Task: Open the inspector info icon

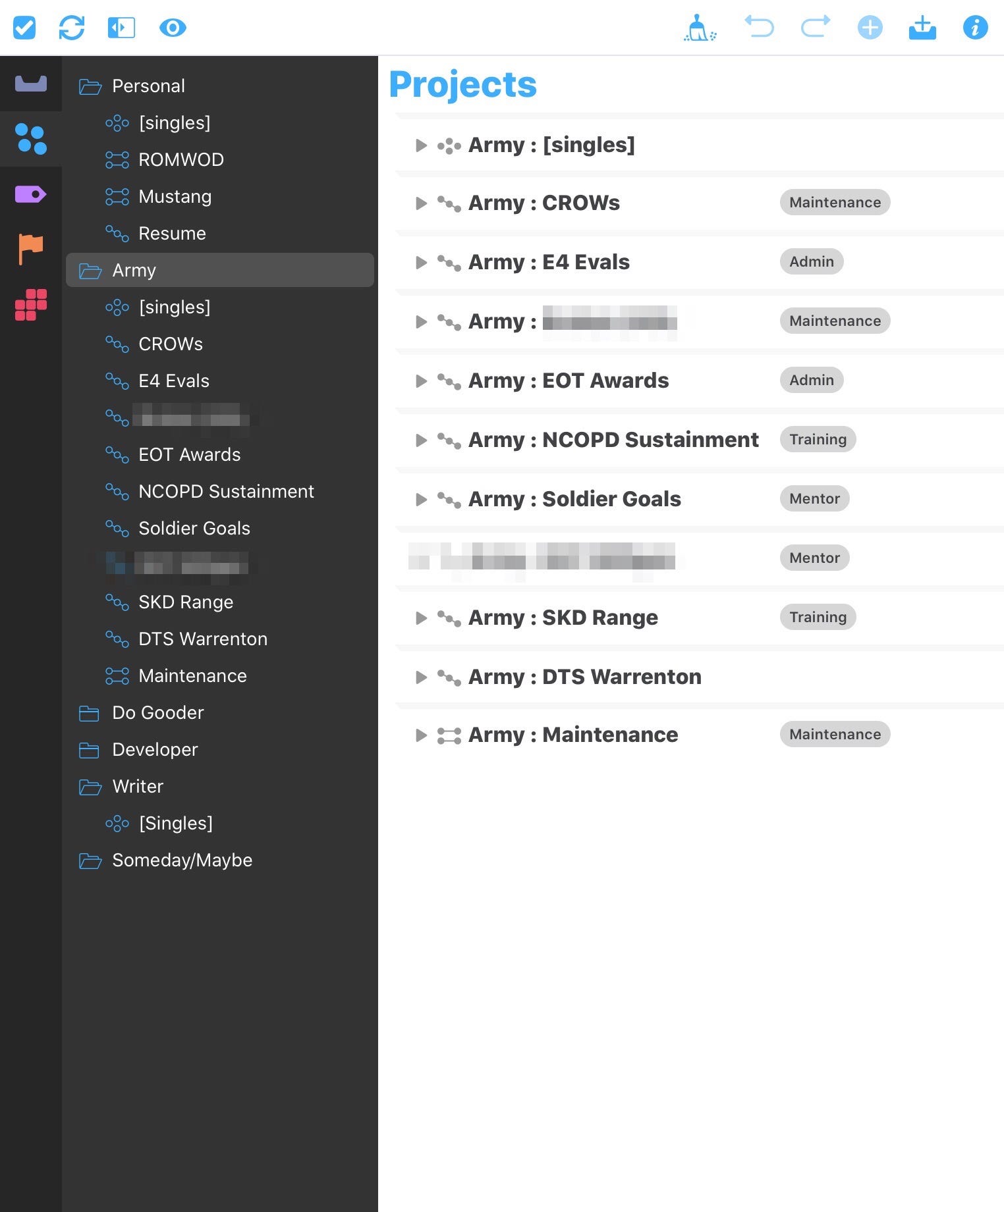Action: [975, 28]
